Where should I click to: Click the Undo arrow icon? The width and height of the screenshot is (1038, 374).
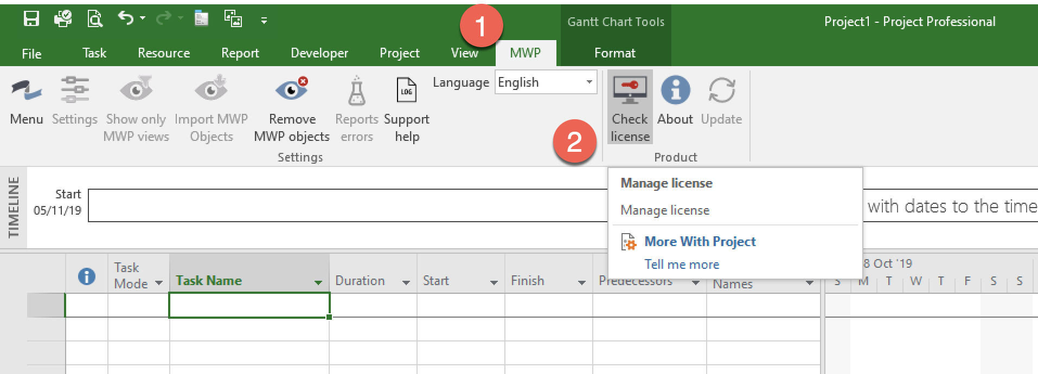[x=126, y=19]
